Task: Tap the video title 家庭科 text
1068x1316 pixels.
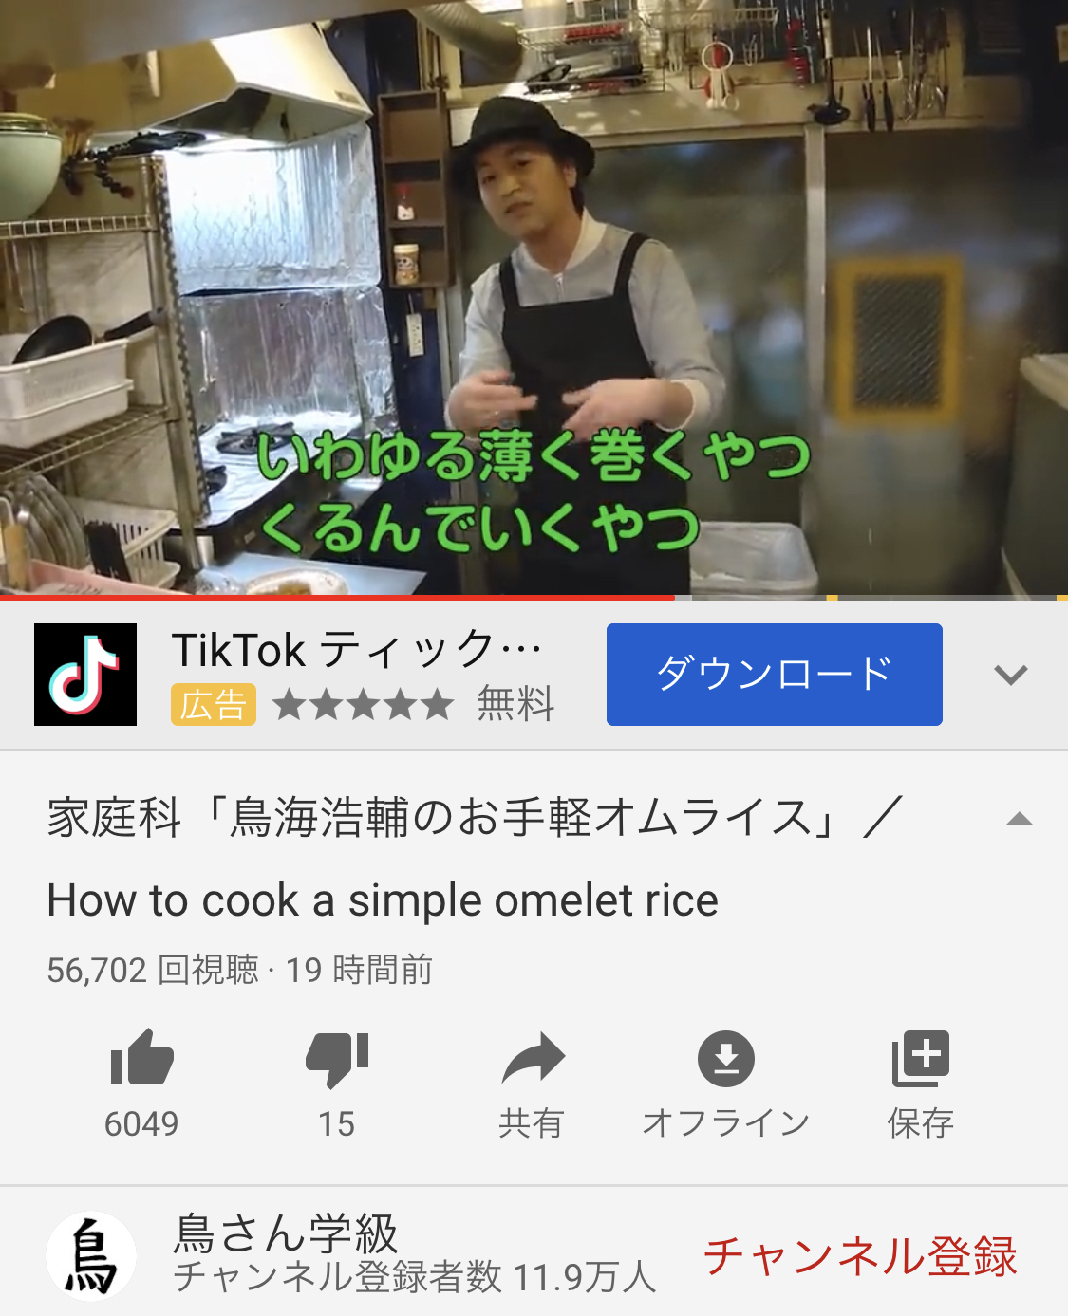Action: pos(474,818)
